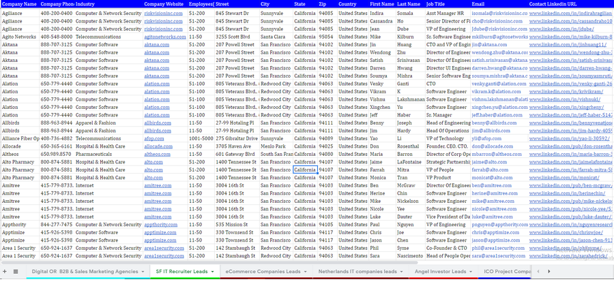Select the Job Title header cell
Screen dimensions: 614x286
448,4
